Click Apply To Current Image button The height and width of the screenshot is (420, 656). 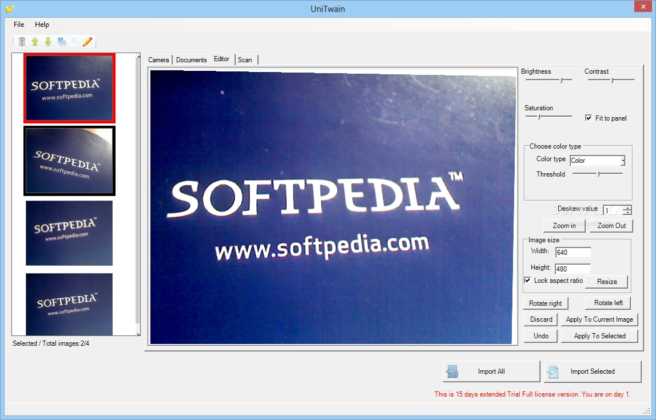point(599,319)
